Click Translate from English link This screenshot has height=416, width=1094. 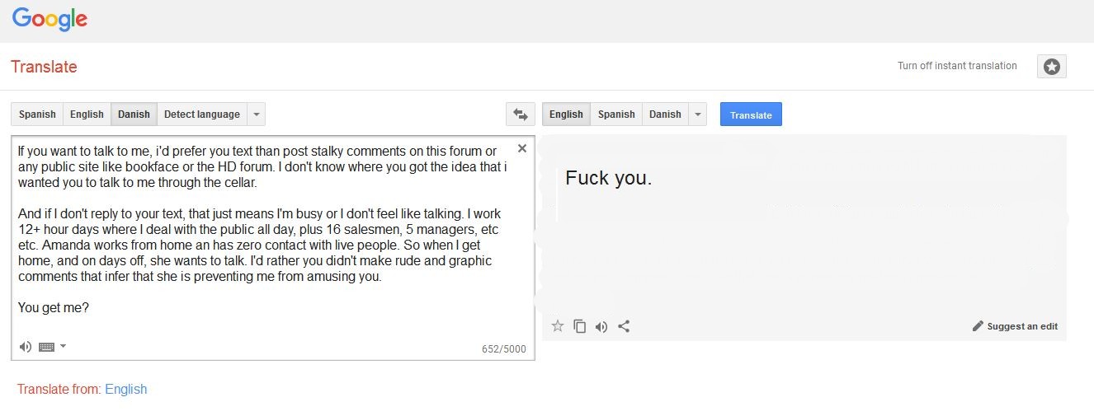pos(125,389)
